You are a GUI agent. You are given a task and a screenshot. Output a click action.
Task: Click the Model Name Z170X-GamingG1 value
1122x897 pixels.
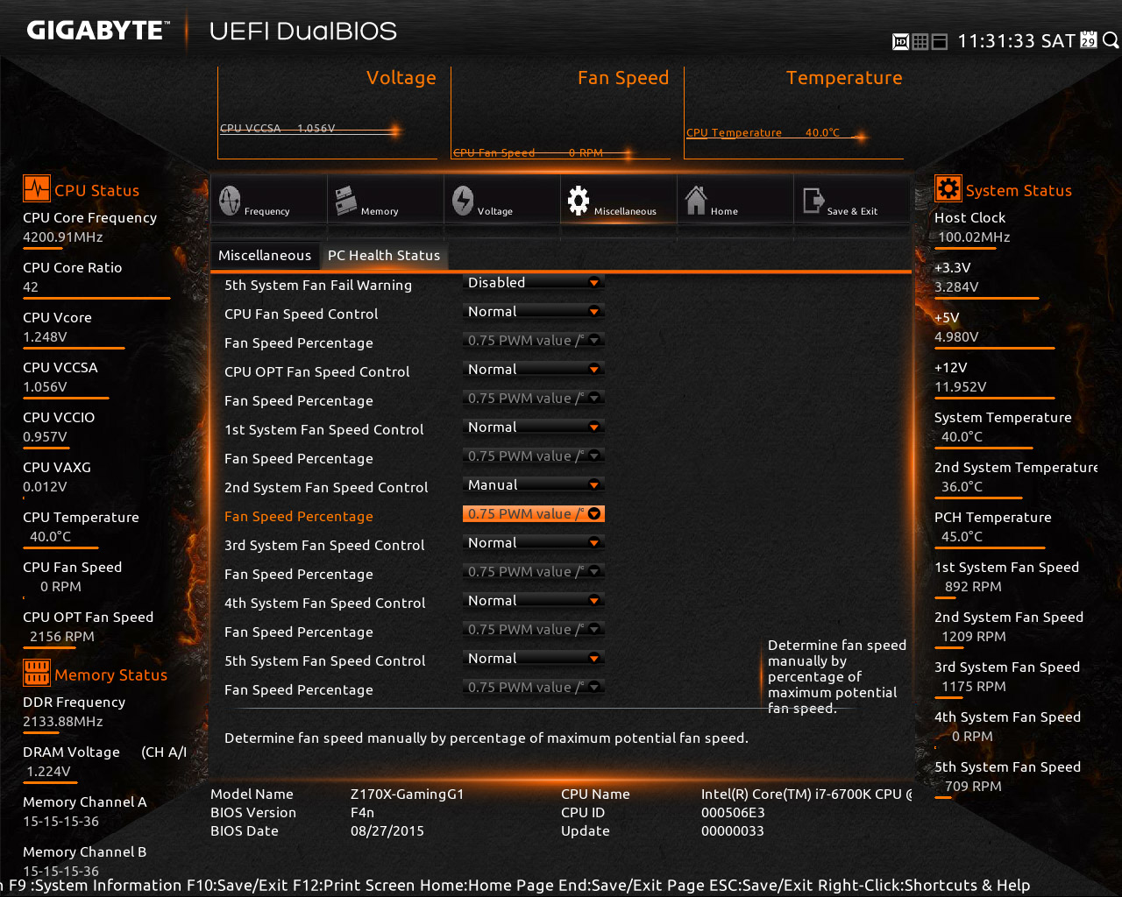(x=407, y=794)
